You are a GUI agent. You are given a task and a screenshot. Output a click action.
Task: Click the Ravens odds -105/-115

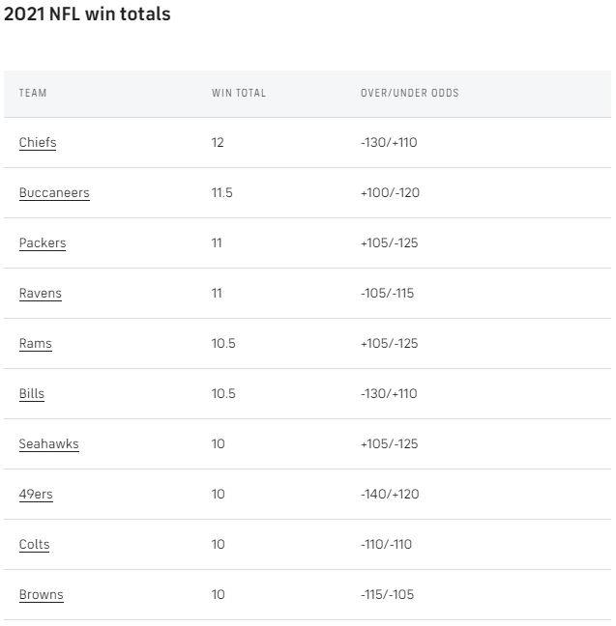387,294
